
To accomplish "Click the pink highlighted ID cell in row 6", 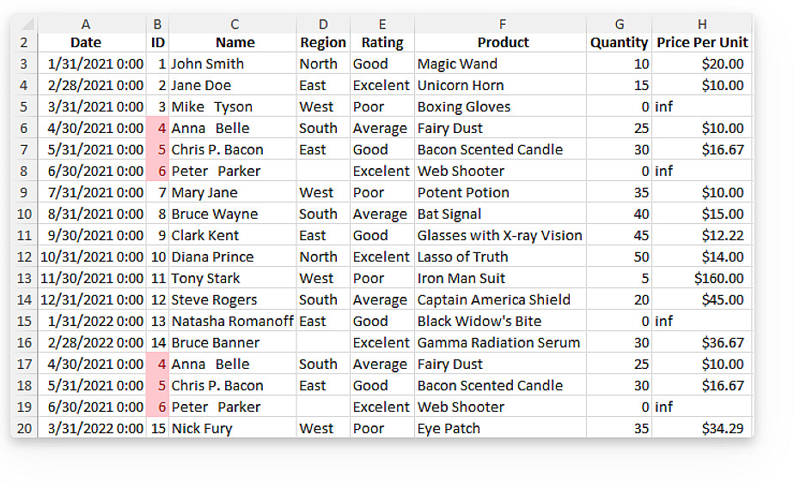I will coord(158,128).
